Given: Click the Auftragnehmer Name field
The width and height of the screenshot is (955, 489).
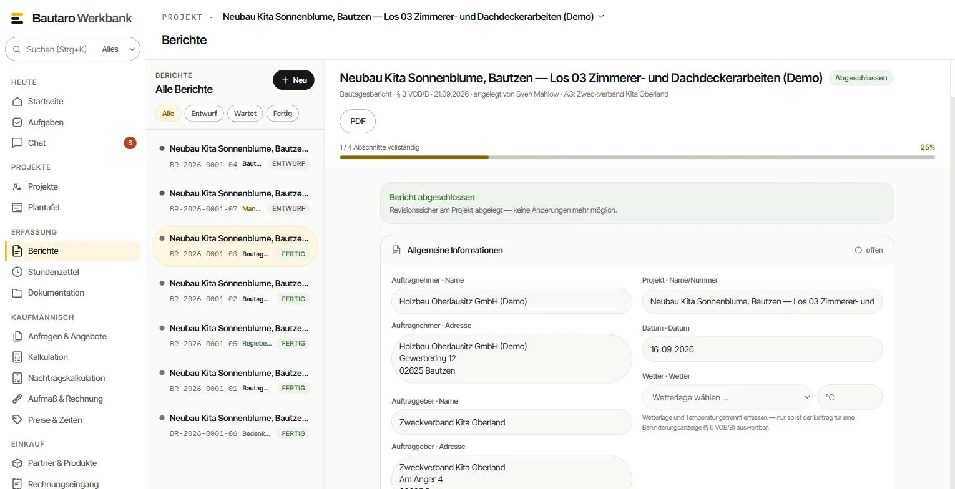Looking at the screenshot, I should [512, 301].
